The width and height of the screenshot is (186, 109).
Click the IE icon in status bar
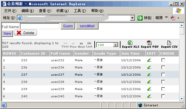[x=4, y=105]
